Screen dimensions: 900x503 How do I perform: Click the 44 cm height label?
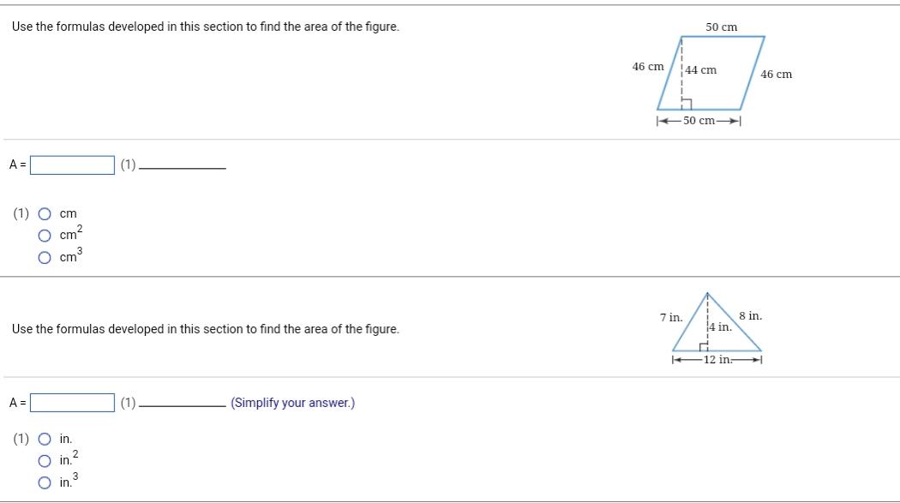[701, 69]
